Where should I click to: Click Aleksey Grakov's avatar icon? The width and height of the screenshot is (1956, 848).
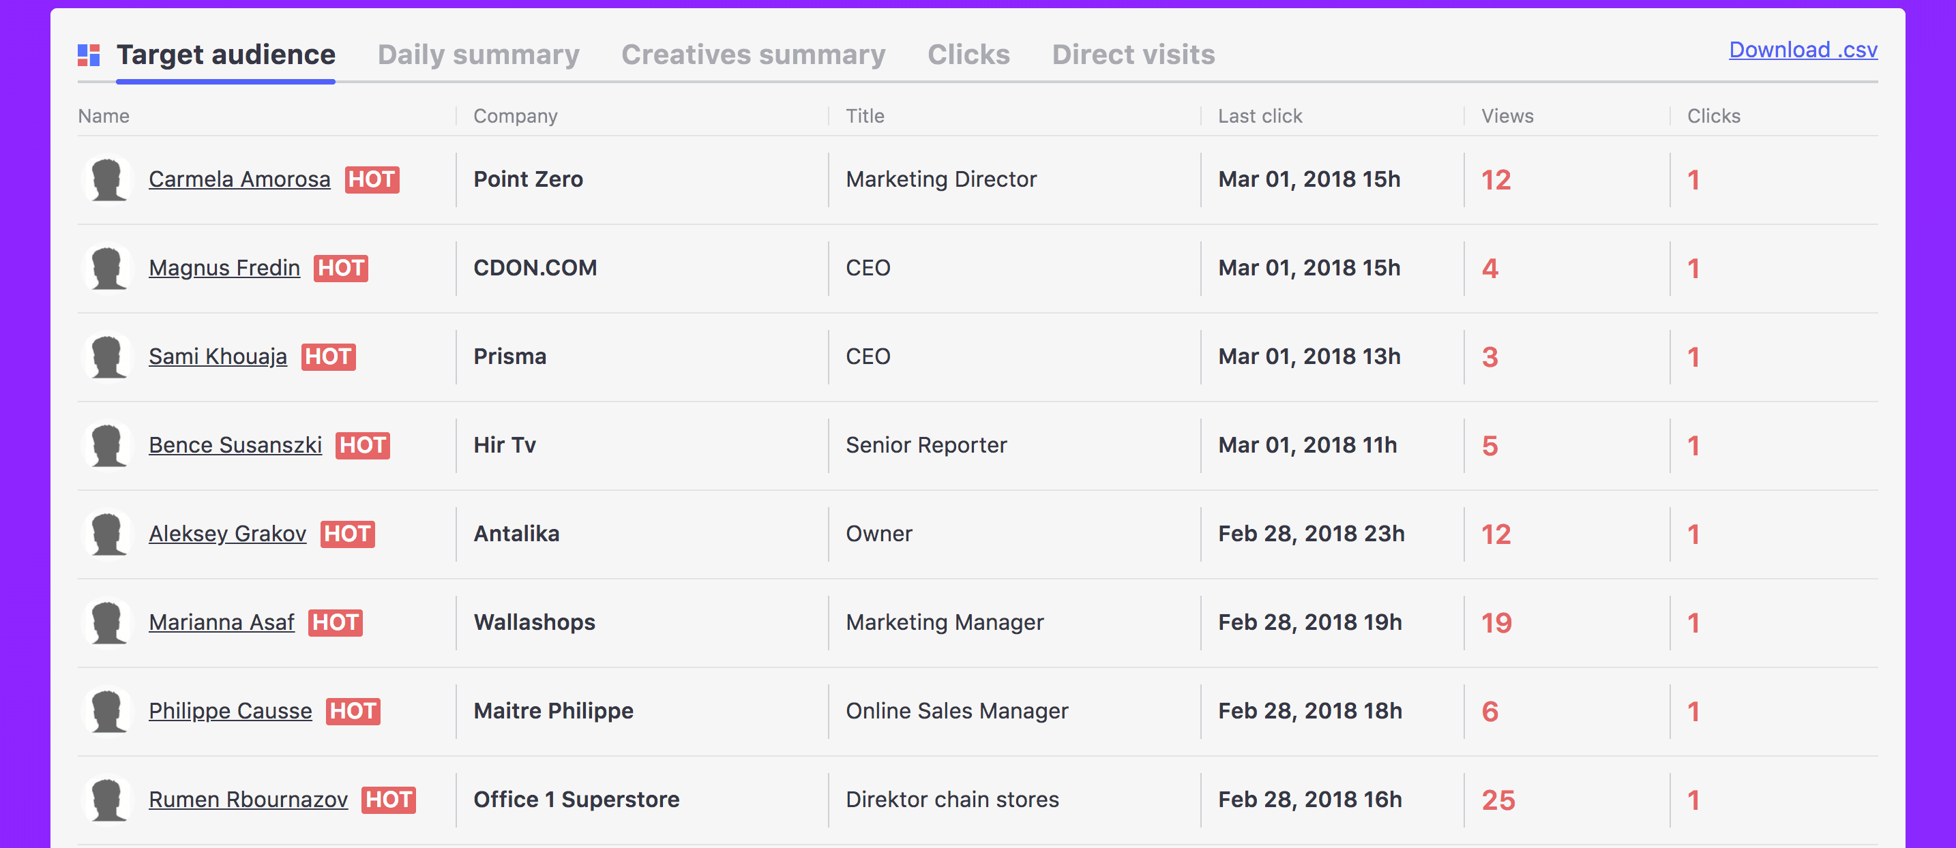pyautogui.click(x=107, y=534)
